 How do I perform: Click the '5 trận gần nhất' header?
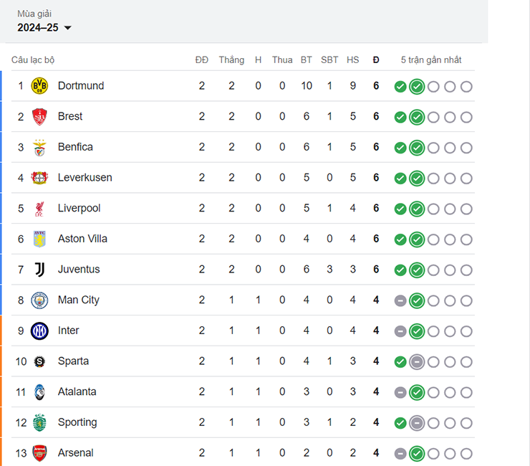click(x=431, y=60)
